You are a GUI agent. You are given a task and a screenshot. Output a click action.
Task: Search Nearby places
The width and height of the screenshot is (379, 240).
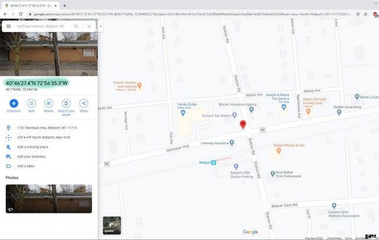click(x=49, y=104)
